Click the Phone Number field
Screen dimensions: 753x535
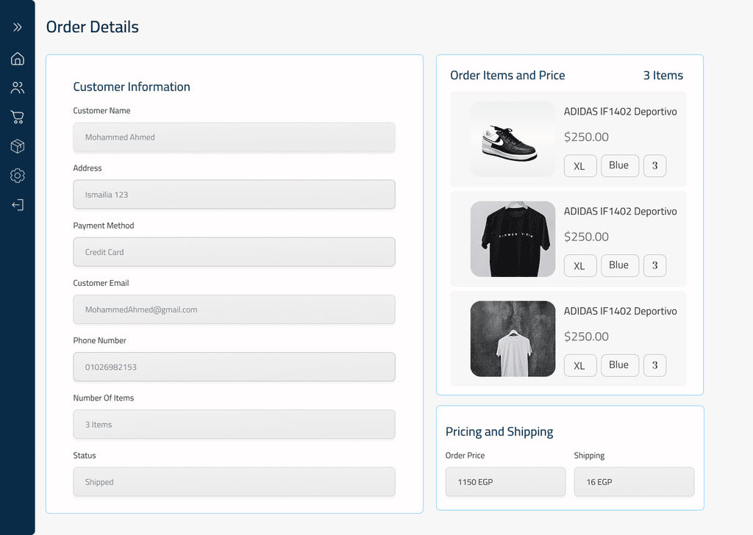(x=234, y=367)
